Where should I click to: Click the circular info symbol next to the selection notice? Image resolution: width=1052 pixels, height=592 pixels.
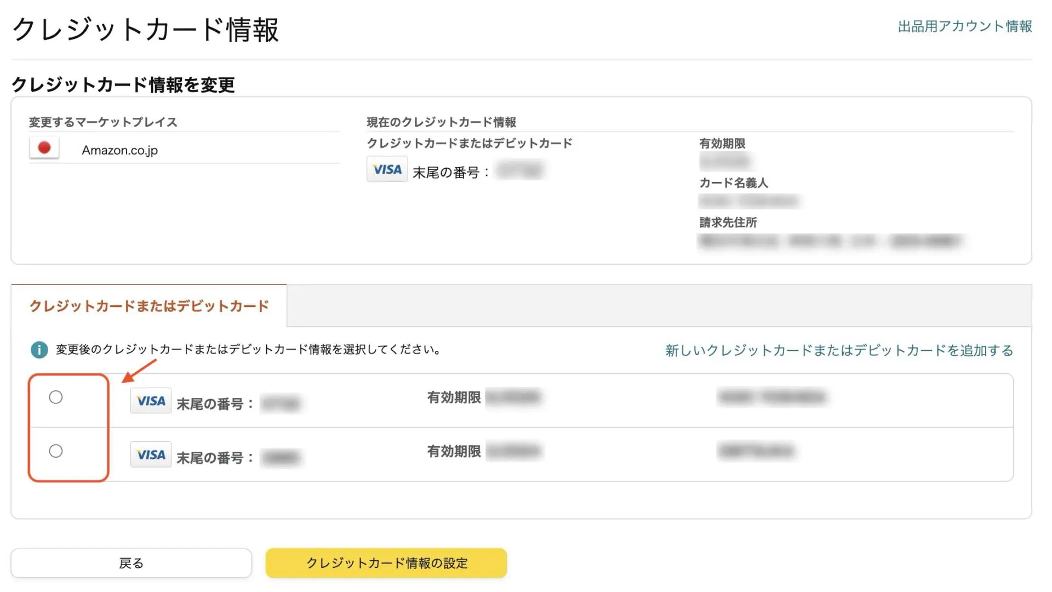(x=39, y=349)
